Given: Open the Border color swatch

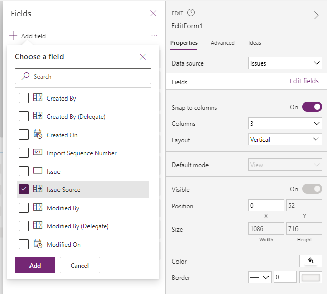Looking at the screenshot, I should [311, 277].
